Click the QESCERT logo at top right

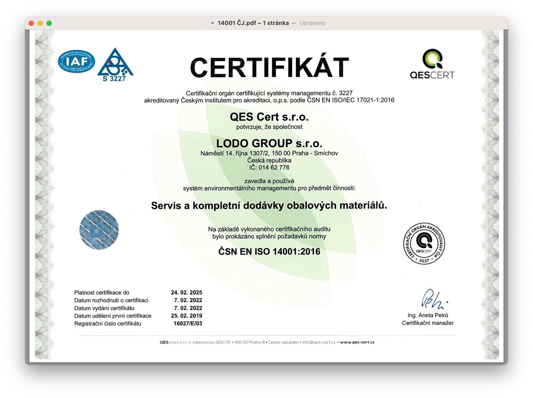(x=432, y=64)
